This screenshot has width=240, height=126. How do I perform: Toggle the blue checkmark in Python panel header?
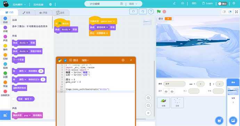pos(65,60)
